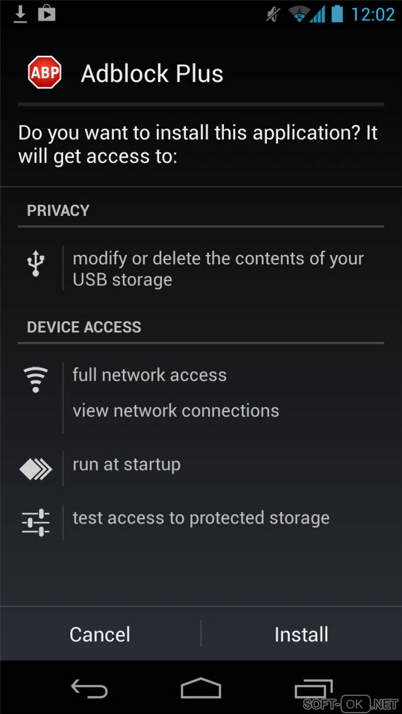Screen dimensions: 402x714
Task: Select the full network access permission
Action: click(x=150, y=375)
